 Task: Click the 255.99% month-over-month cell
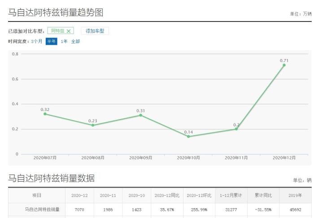pos(199,209)
